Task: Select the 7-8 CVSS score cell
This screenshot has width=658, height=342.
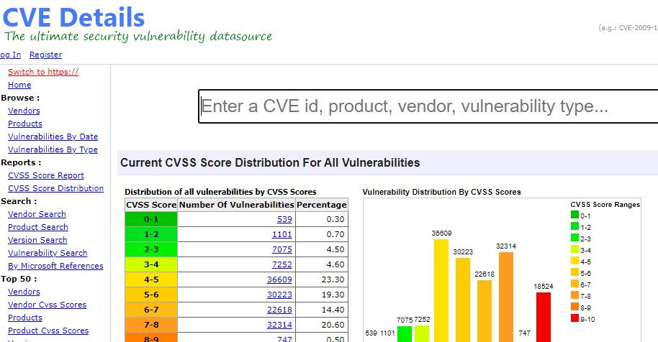Action: [x=151, y=325]
